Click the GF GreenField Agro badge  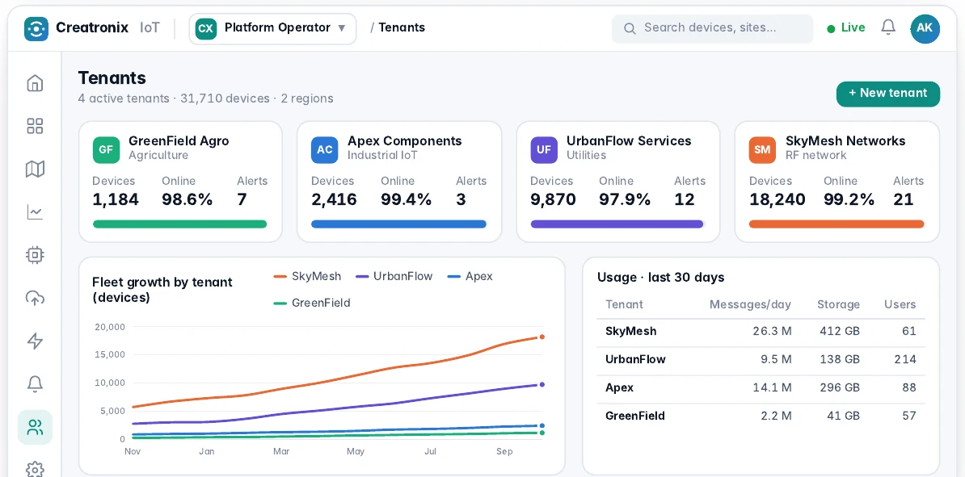click(x=107, y=150)
